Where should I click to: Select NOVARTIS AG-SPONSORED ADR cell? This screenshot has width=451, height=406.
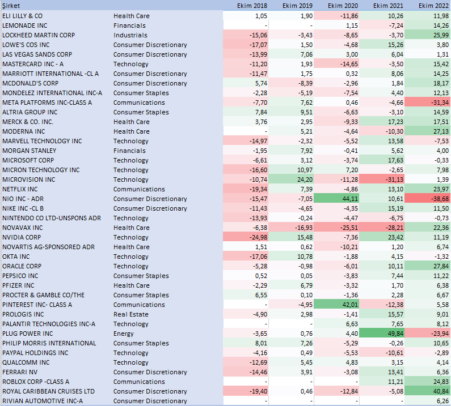pos(49,247)
